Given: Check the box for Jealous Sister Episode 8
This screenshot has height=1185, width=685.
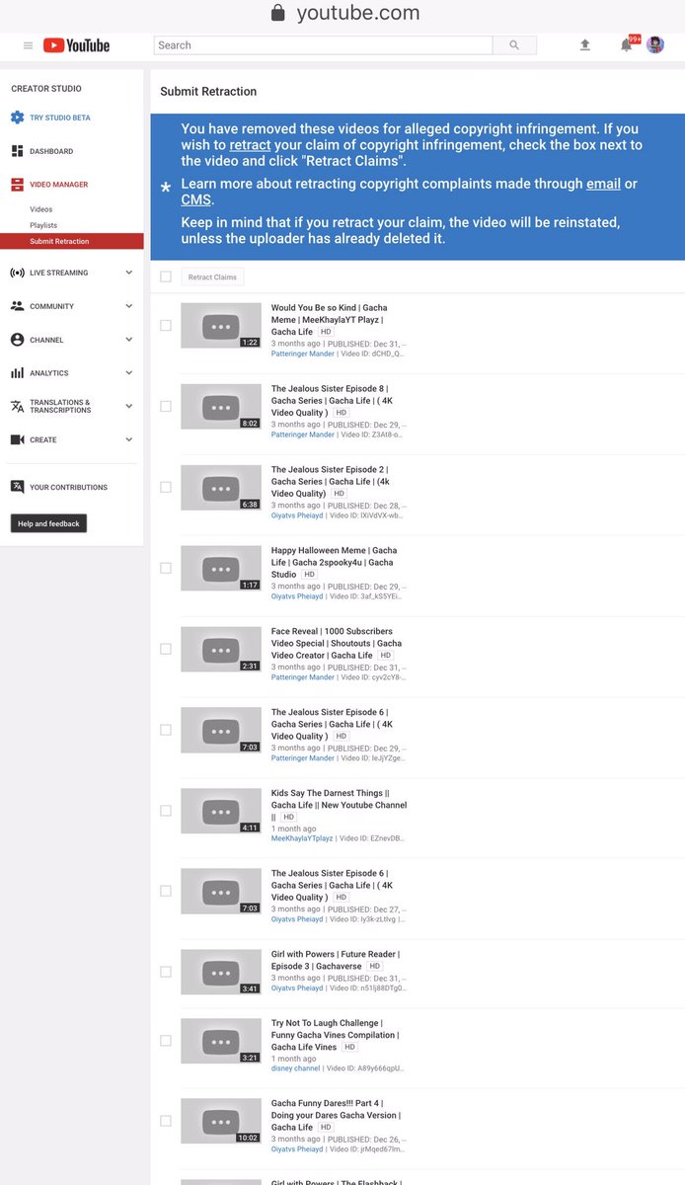Looking at the screenshot, I should point(166,406).
